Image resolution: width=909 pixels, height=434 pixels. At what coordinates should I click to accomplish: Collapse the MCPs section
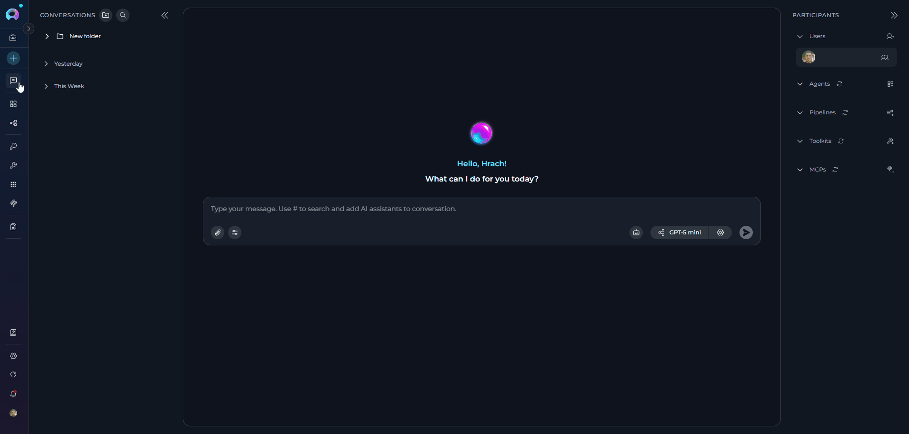[x=800, y=170]
